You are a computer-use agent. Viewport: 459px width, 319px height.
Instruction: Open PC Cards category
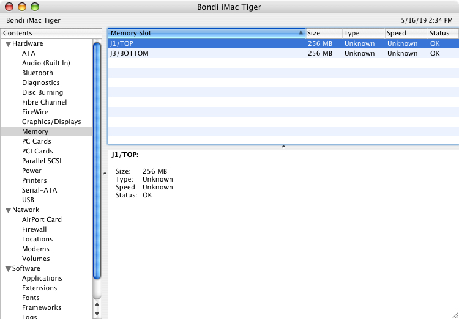point(36,141)
